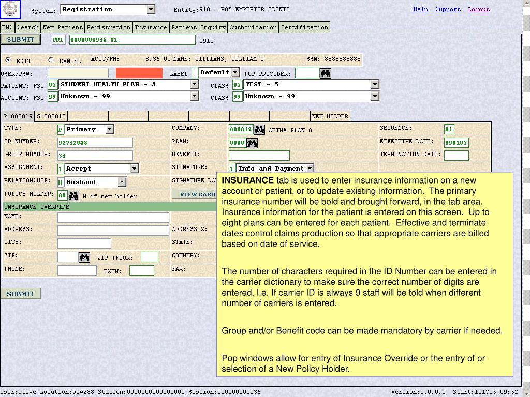Open the System Registration dropdown

(151, 9)
